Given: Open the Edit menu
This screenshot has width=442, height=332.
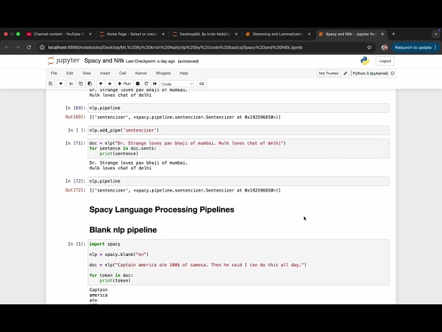Looking at the screenshot, I should pos(70,73).
